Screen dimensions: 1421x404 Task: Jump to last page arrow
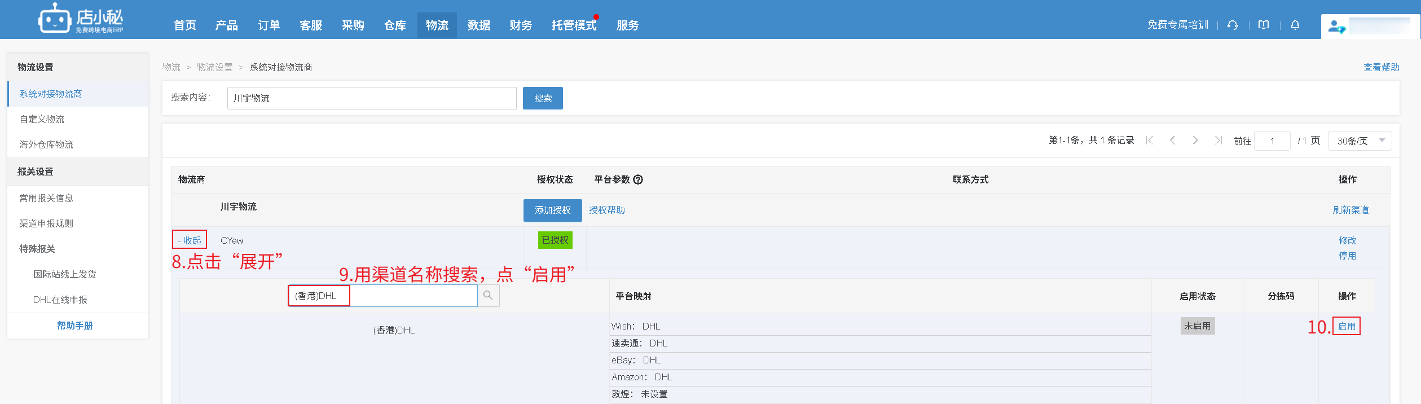pyautogui.click(x=1218, y=140)
